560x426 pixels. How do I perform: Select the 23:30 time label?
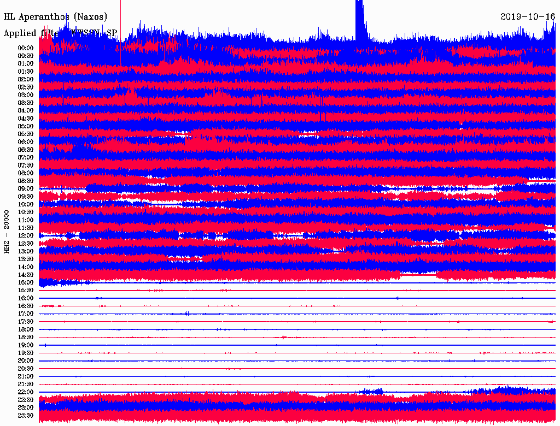click(x=26, y=416)
